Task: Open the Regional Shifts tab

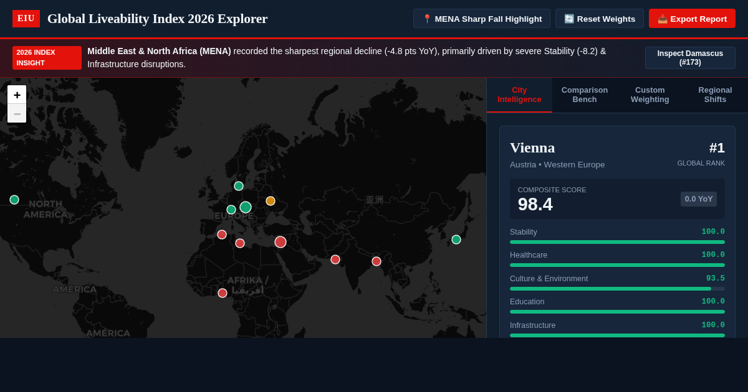Action: tap(715, 95)
